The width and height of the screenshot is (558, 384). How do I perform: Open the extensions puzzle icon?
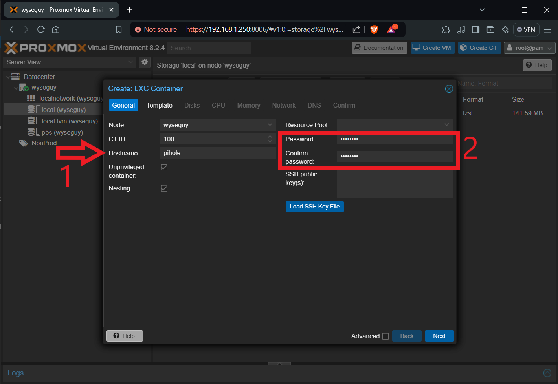pos(446,29)
